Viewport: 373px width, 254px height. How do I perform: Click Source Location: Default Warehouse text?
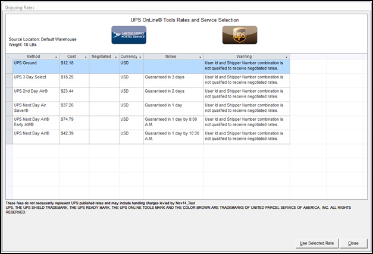(43, 39)
